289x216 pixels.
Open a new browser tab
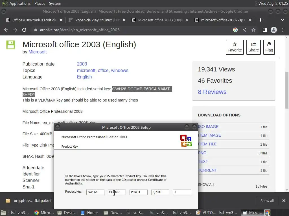tap(260, 20)
